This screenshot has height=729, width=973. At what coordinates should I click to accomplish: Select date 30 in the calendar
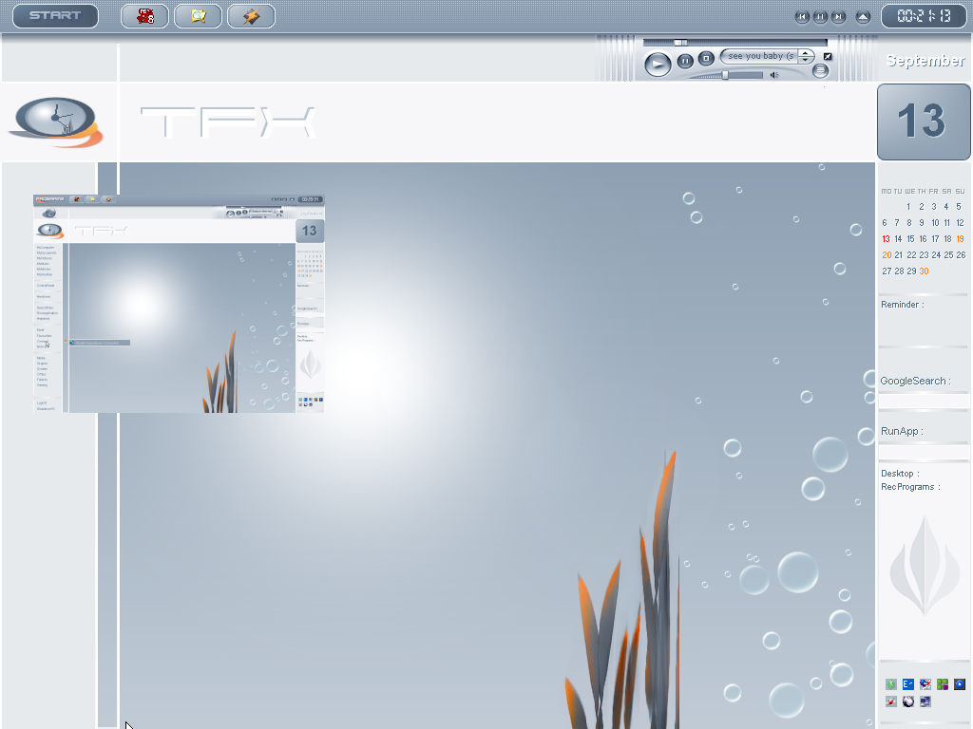(924, 271)
